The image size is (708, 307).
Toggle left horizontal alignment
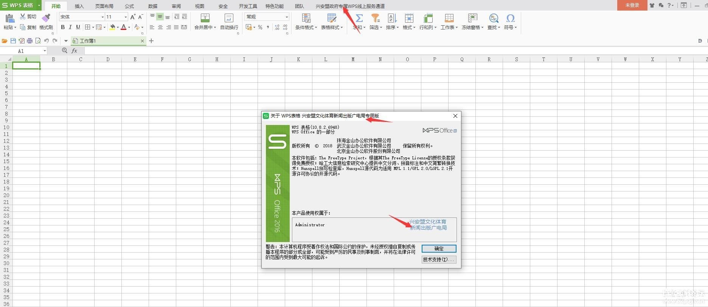tap(152, 27)
